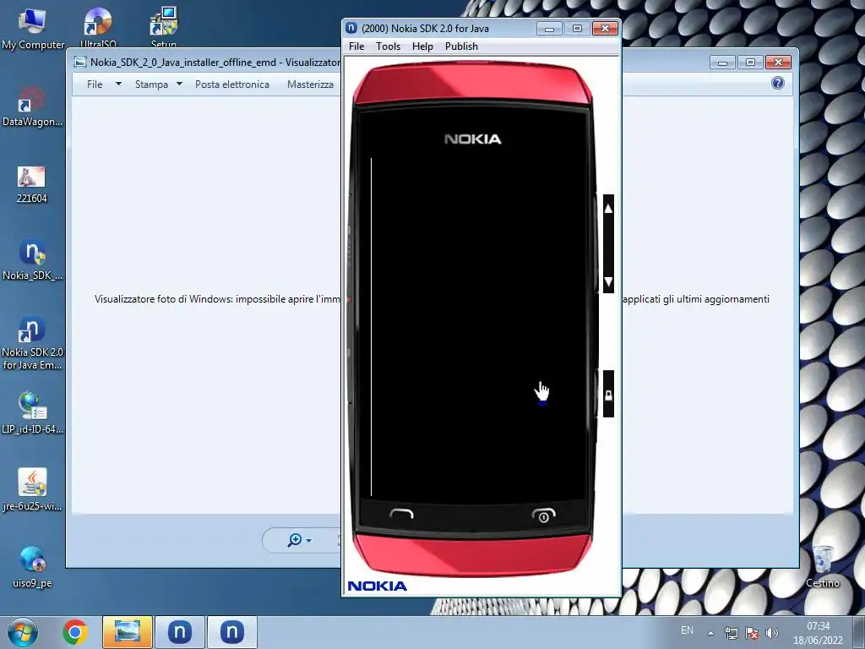The image size is (865, 649).
Task: Open File dropdown in Photo Viewer window
Action: tap(104, 85)
